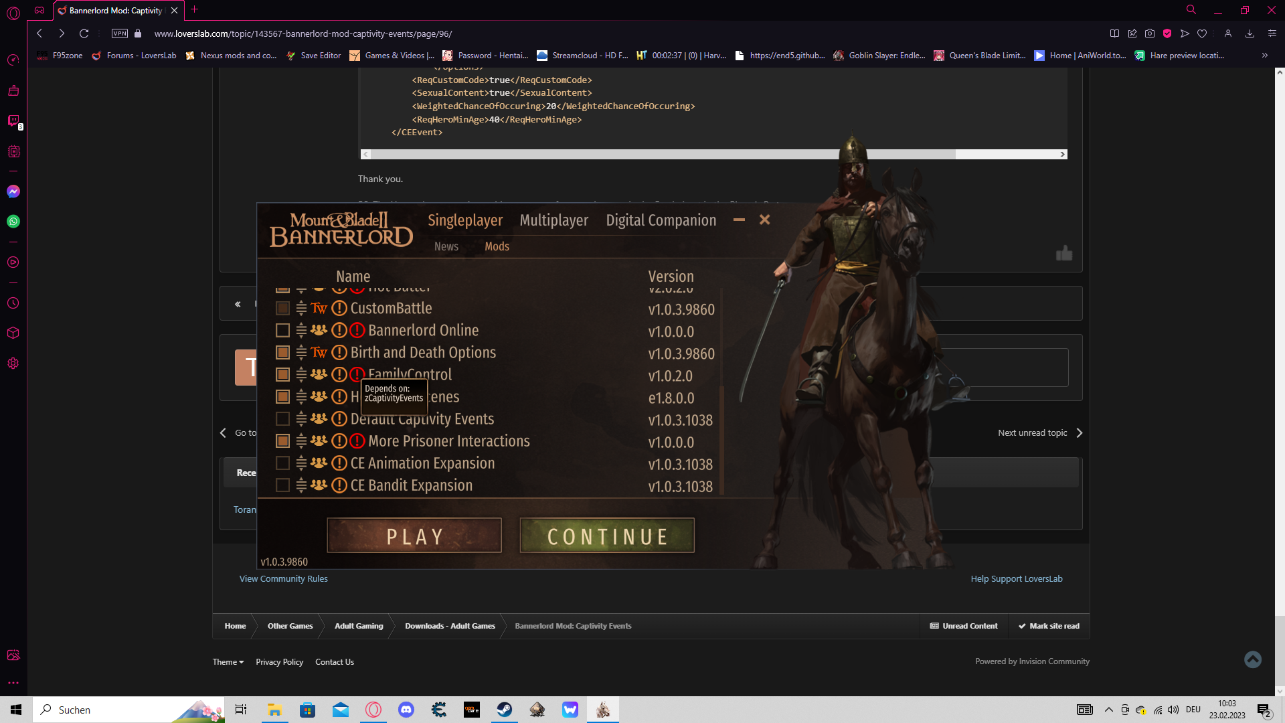The height and width of the screenshot is (723, 1285).
Task: Expand the bookmarks overflow chevron
Action: tap(1265, 55)
